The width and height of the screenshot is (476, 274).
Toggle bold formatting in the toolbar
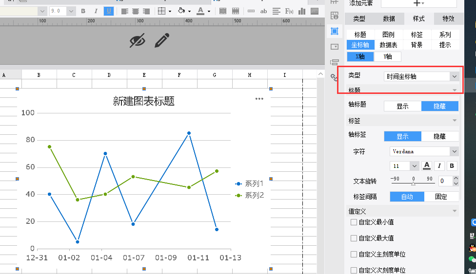click(83, 11)
